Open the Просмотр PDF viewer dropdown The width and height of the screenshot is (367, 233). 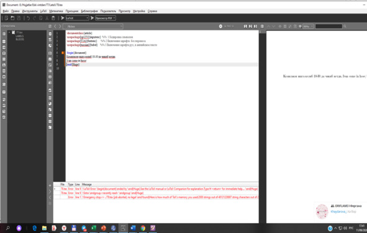[x=106, y=18]
